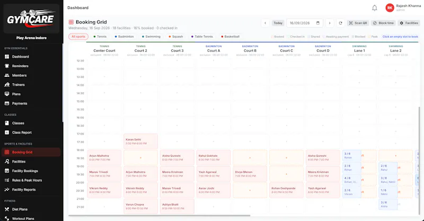Open Karan Sethi booking on Court 2

click(140, 141)
